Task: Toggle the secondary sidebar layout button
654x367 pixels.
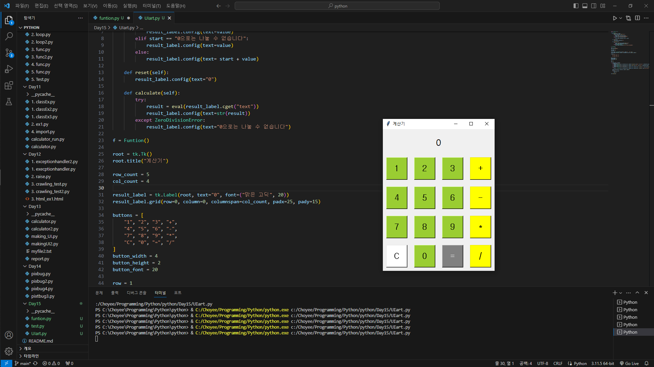Action: tap(594, 6)
